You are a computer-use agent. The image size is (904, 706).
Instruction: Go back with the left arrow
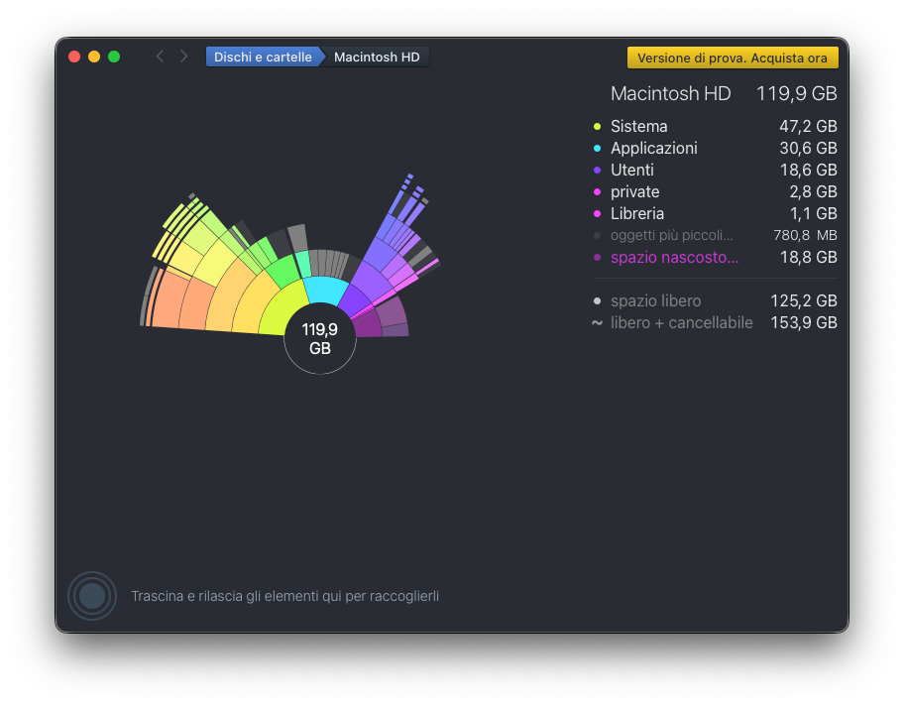point(161,57)
